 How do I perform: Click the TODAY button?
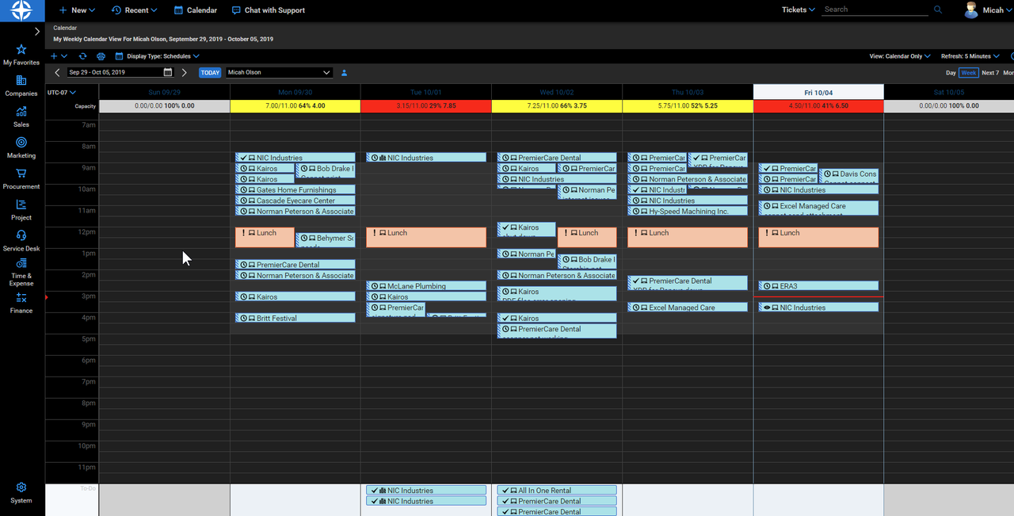[209, 72]
